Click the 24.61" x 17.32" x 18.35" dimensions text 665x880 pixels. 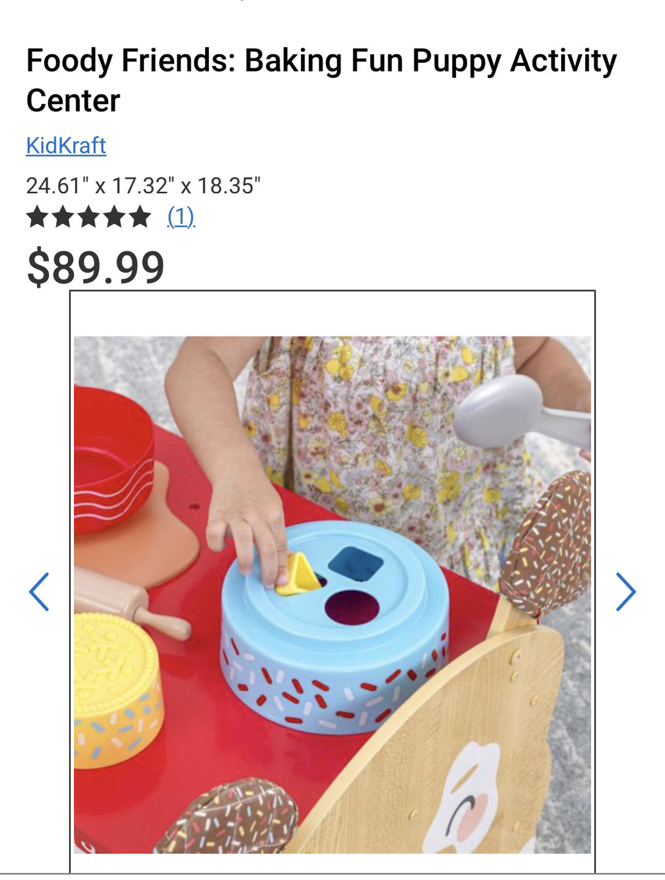point(144,185)
